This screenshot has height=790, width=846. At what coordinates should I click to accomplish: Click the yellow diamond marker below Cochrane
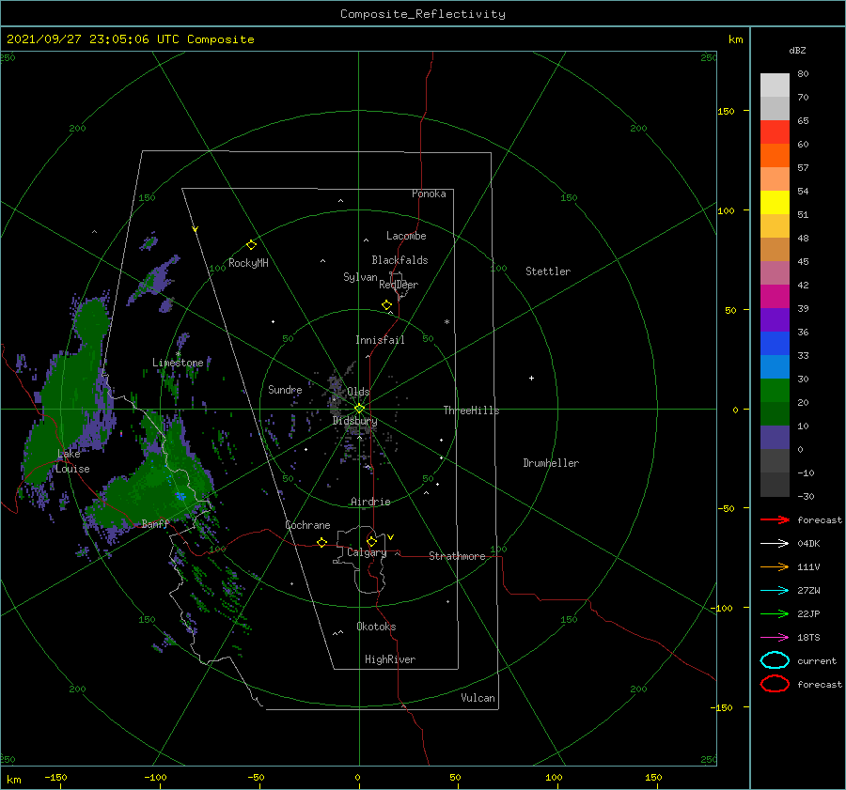(321, 543)
